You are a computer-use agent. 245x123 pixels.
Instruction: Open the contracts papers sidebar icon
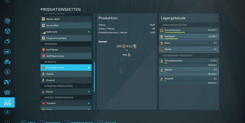(x=7, y=92)
